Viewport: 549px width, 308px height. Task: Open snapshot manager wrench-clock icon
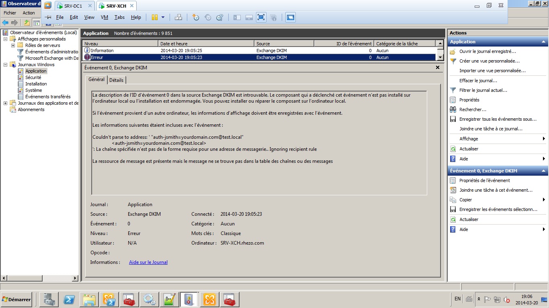[x=220, y=17]
